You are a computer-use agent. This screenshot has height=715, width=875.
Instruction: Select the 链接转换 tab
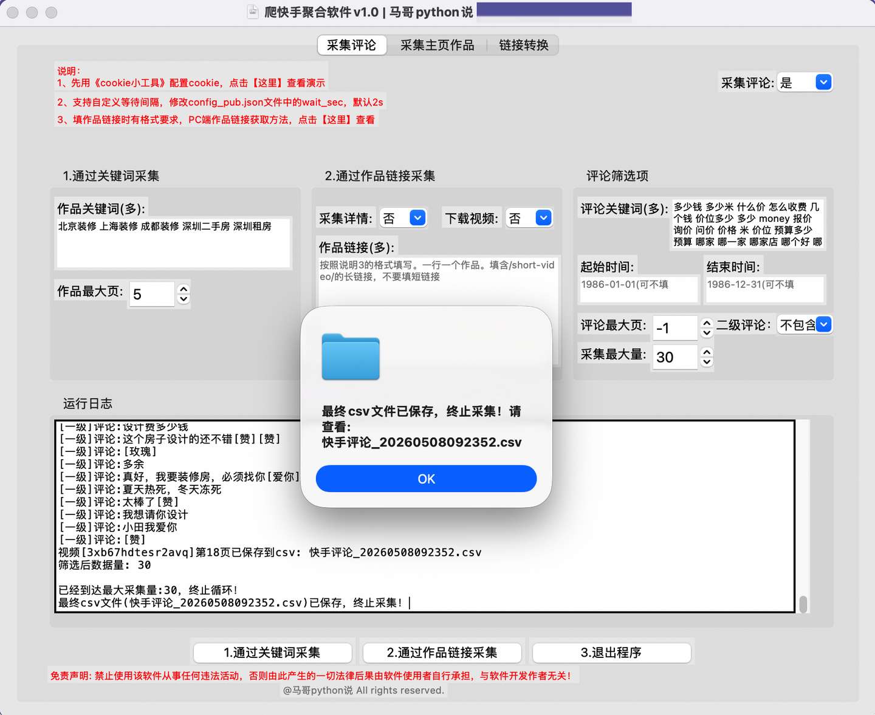pyautogui.click(x=524, y=45)
